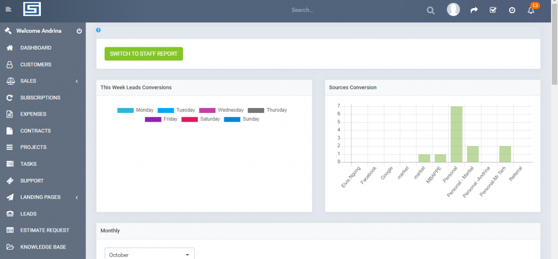Open the to-do checklist icon in header
Image resolution: width=558 pixels, height=259 pixels.
[x=493, y=10]
